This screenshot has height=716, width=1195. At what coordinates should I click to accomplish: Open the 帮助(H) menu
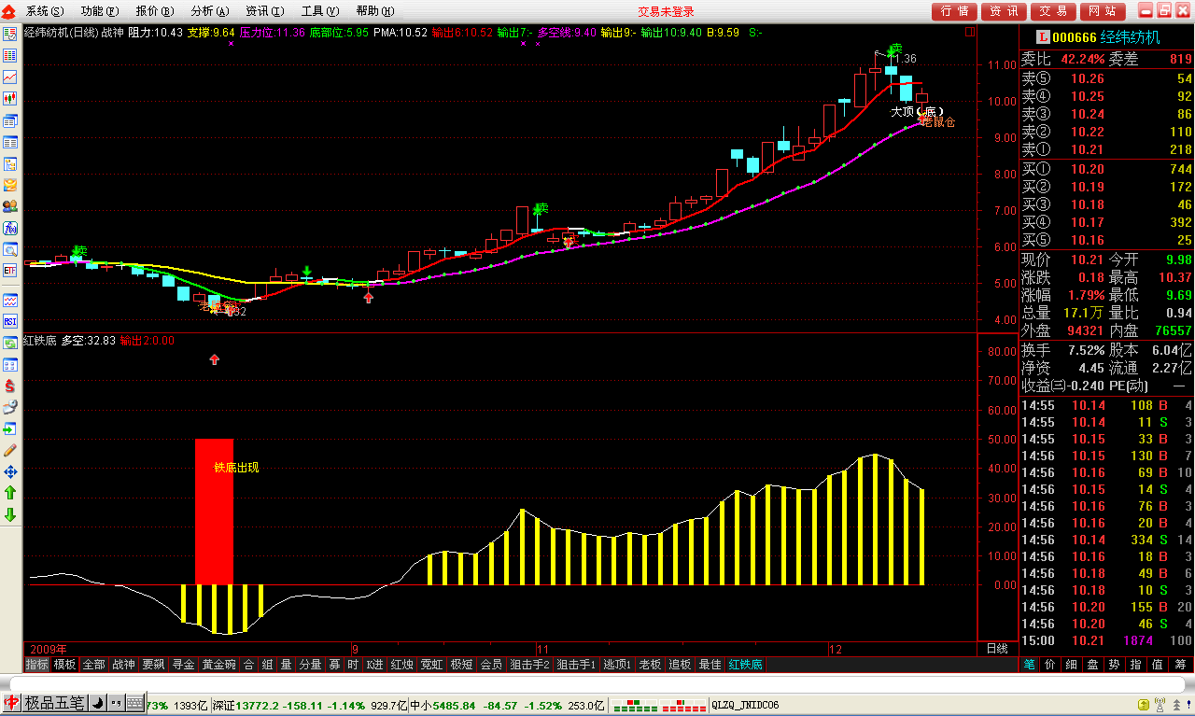click(x=375, y=11)
